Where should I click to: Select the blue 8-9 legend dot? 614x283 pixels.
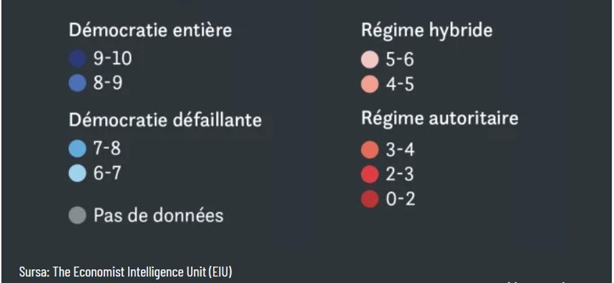coord(78,84)
